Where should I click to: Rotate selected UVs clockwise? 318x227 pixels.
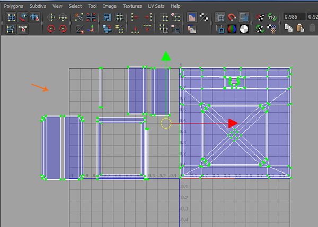(x=63, y=29)
